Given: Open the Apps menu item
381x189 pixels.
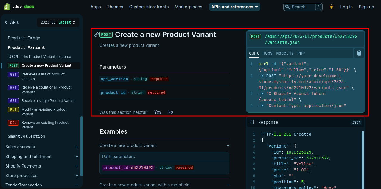Looking at the screenshot, I should 96,7.
